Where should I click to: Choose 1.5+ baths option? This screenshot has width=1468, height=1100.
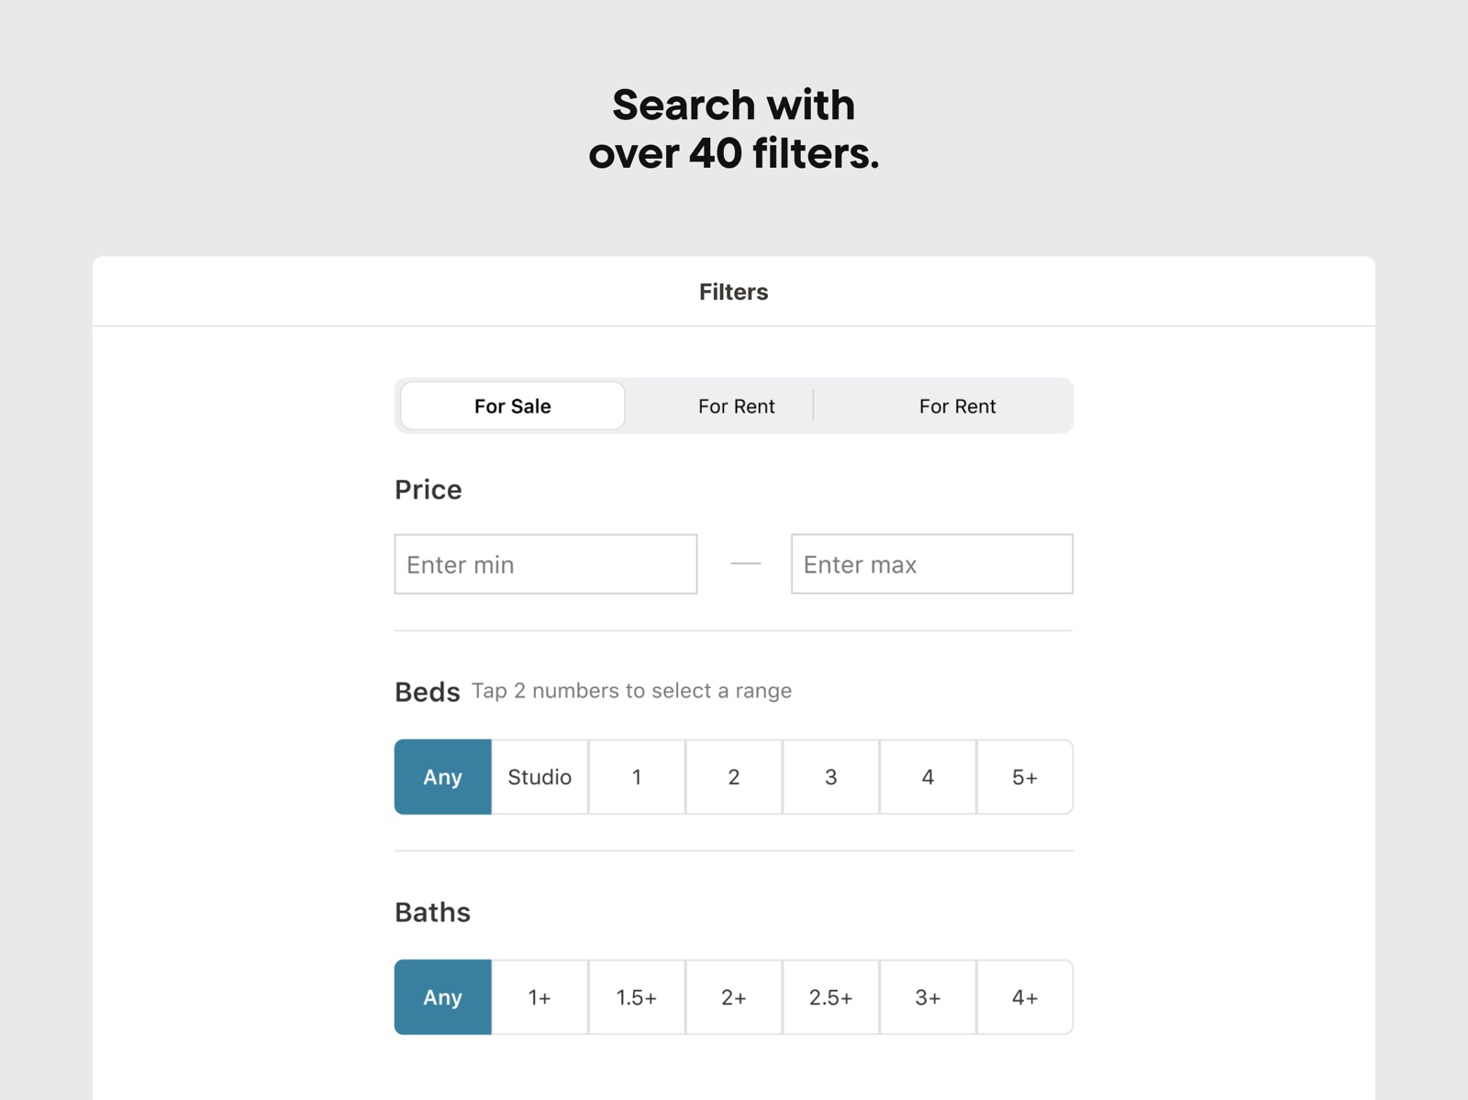637,997
